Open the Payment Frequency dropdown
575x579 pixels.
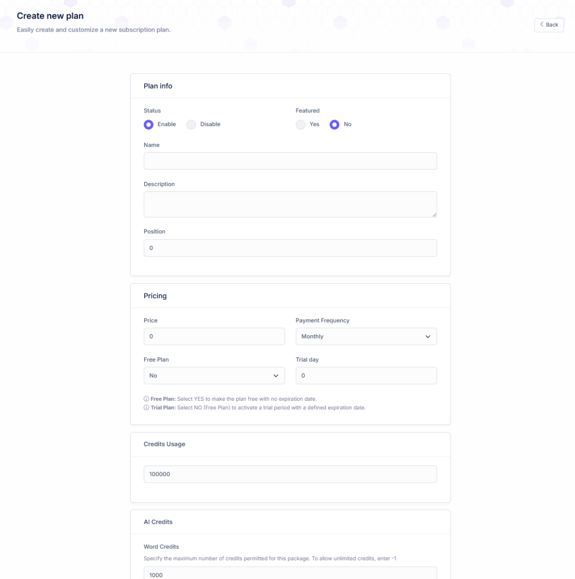click(366, 336)
